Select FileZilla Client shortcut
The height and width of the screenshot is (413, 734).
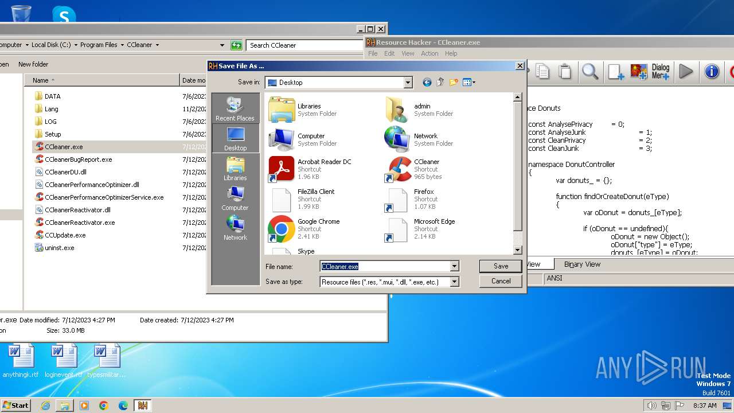coord(302,199)
